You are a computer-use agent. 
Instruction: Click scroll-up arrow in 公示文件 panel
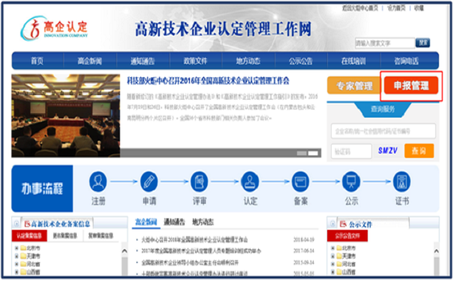(x=436, y=251)
